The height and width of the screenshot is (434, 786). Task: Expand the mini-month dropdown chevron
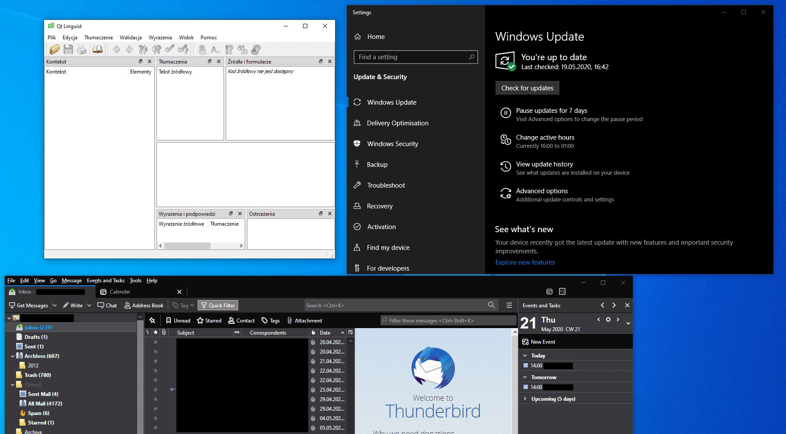tap(628, 323)
